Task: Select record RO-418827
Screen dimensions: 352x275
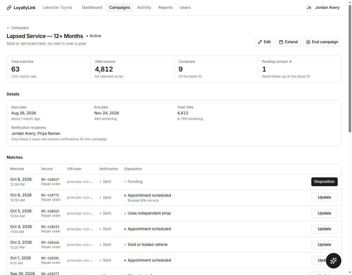Action: pyautogui.click(x=50, y=180)
